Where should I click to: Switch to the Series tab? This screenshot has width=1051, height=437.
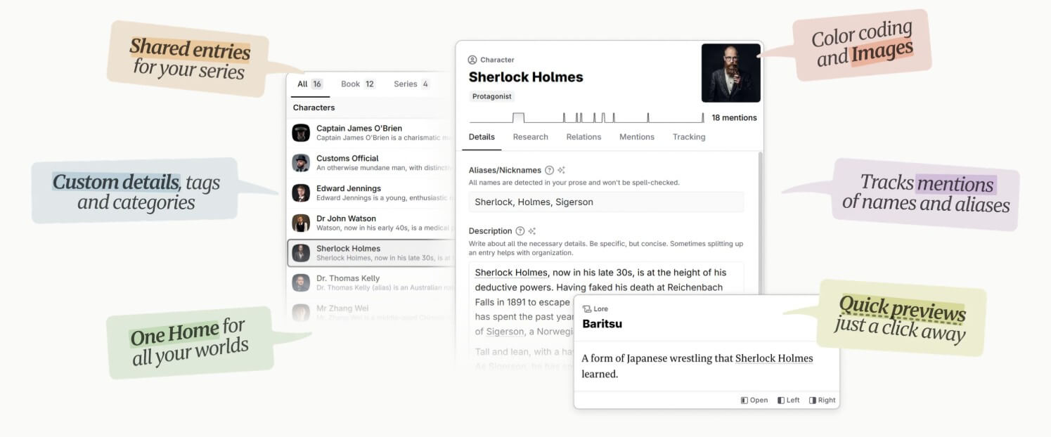pyautogui.click(x=412, y=84)
